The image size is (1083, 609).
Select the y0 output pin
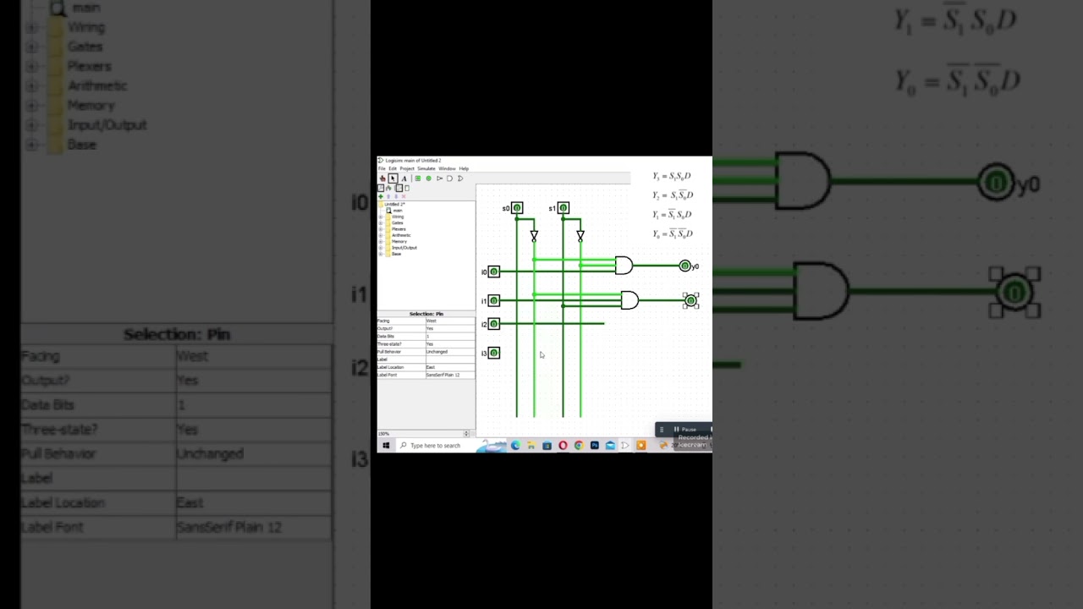click(685, 266)
